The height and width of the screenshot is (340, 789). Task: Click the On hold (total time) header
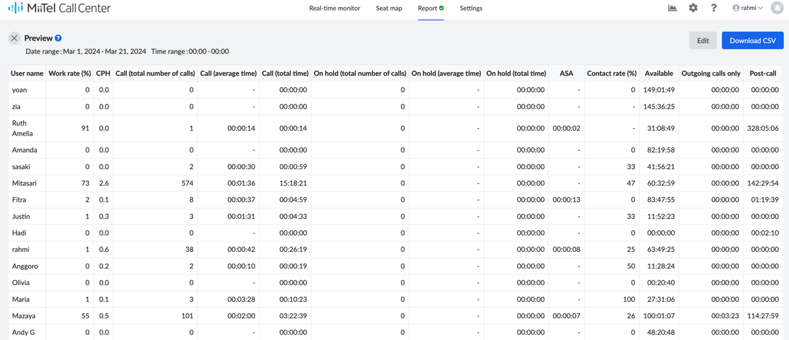[x=516, y=73]
